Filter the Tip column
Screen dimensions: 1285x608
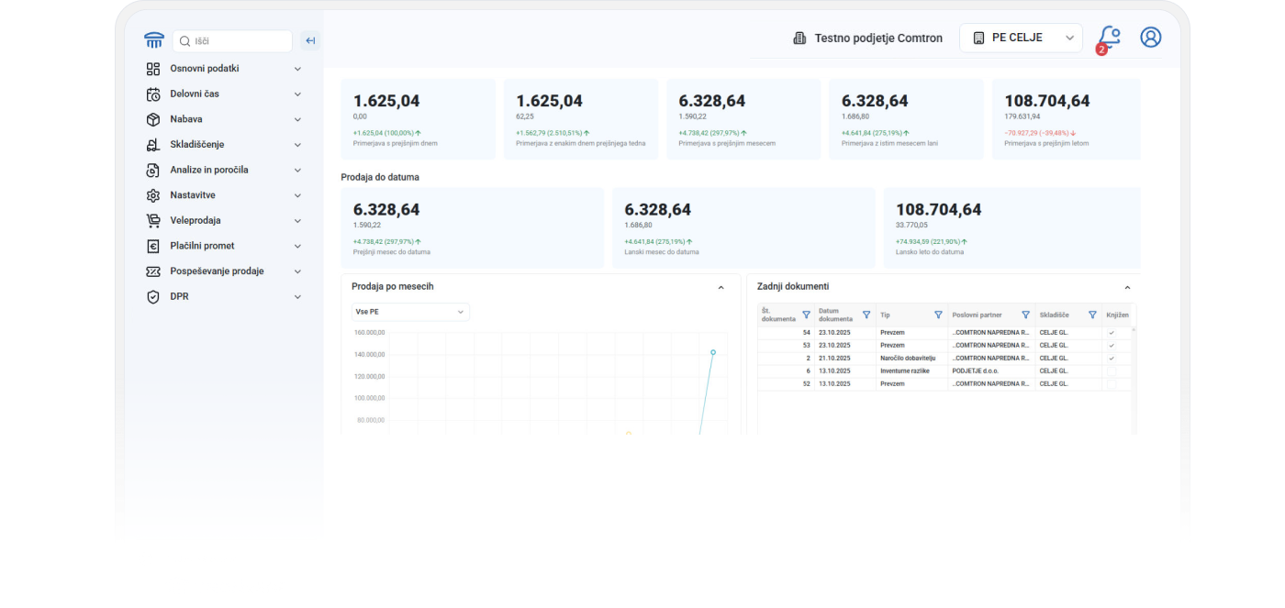click(x=938, y=315)
